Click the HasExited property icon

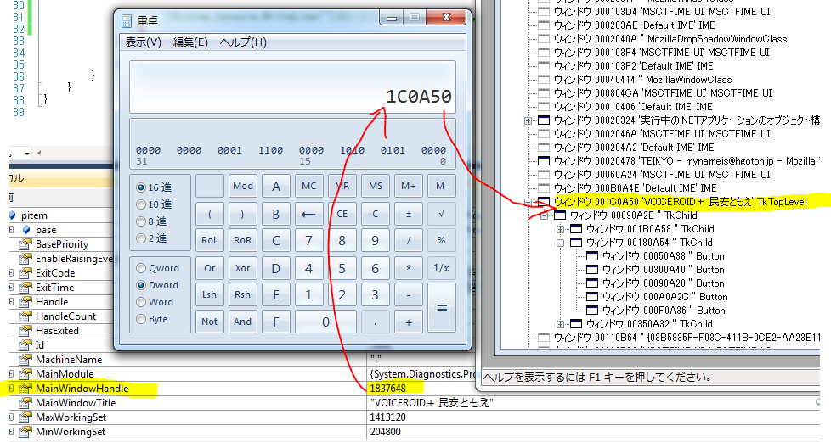click(x=25, y=331)
